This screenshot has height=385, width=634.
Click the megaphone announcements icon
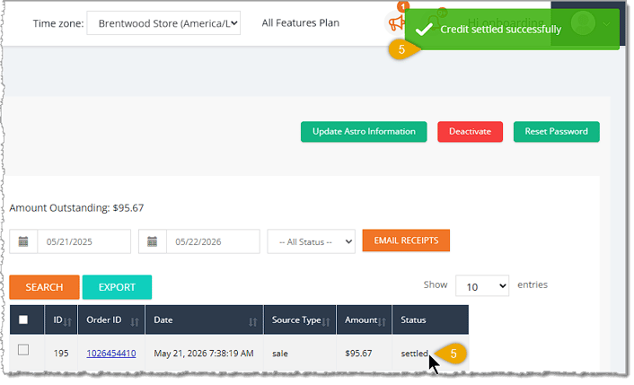tap(396, 23)
